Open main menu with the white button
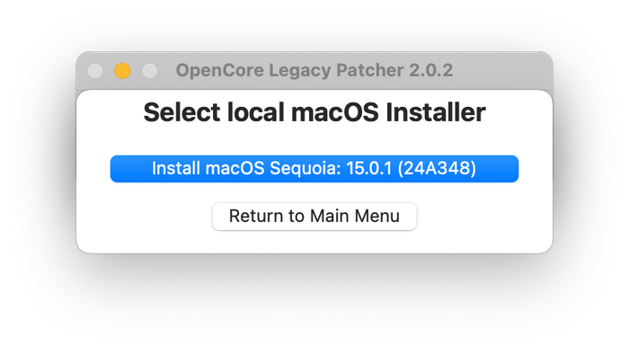629x354 pixels. point(314,217)
